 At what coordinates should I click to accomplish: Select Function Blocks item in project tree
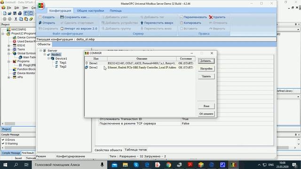pyautogui.click(x=24, y=69)
